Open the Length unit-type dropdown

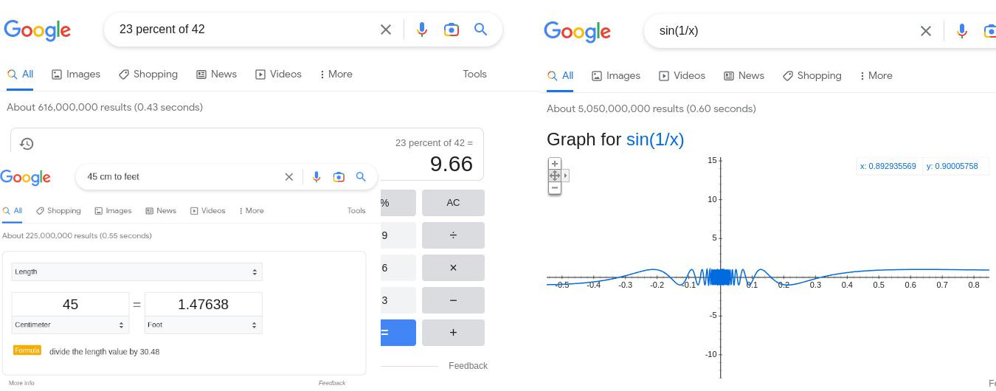click(x=136, y=272)
